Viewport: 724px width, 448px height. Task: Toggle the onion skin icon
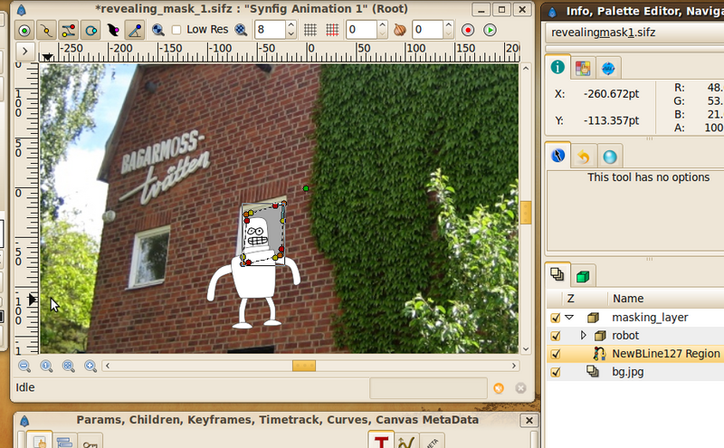point(400,30)
